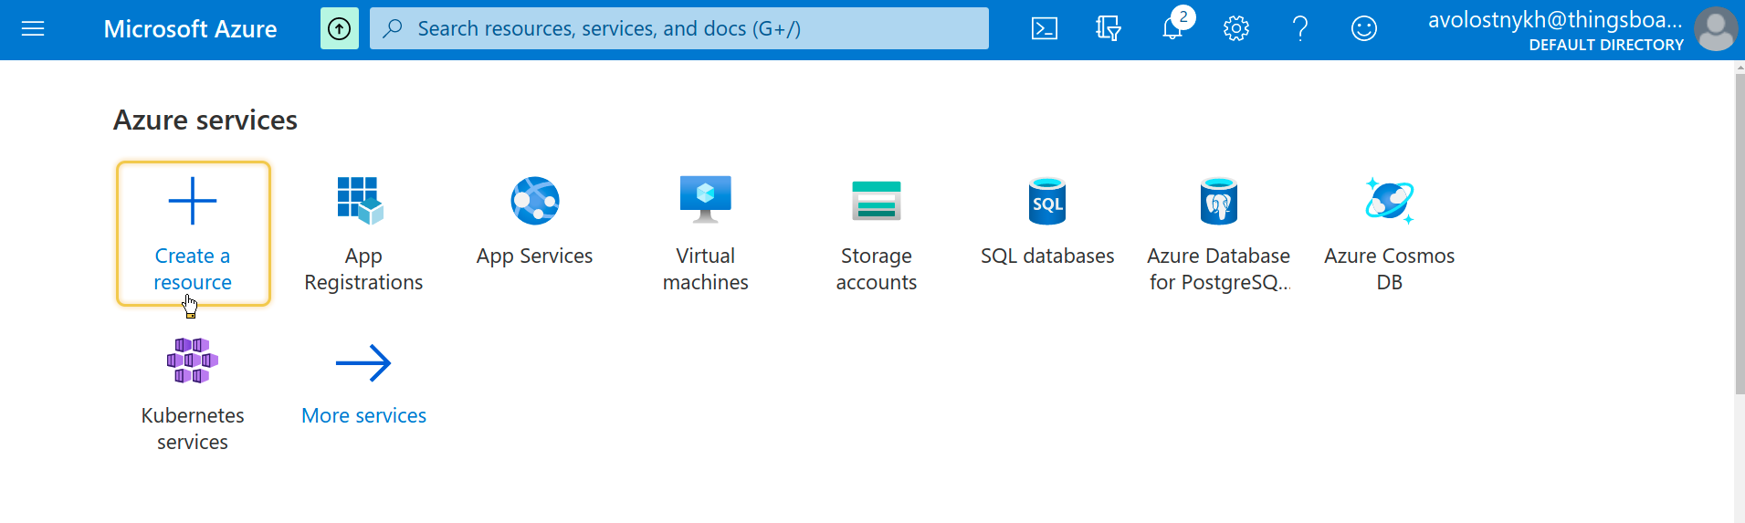Focus the search resources input field

tap(679, 29)
